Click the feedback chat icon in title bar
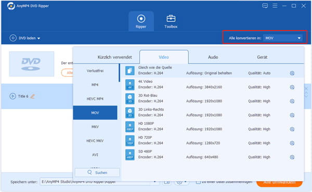This screenshot has height=192, width=312. pyautogui.click(x=265, y=6)
